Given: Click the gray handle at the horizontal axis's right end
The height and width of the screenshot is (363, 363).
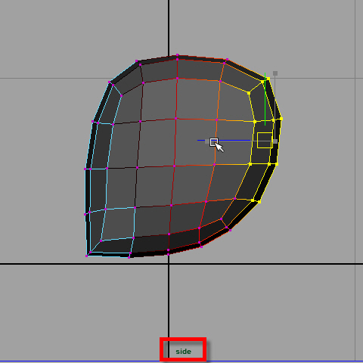Looking at the screenshot, I should pos(275,141).
